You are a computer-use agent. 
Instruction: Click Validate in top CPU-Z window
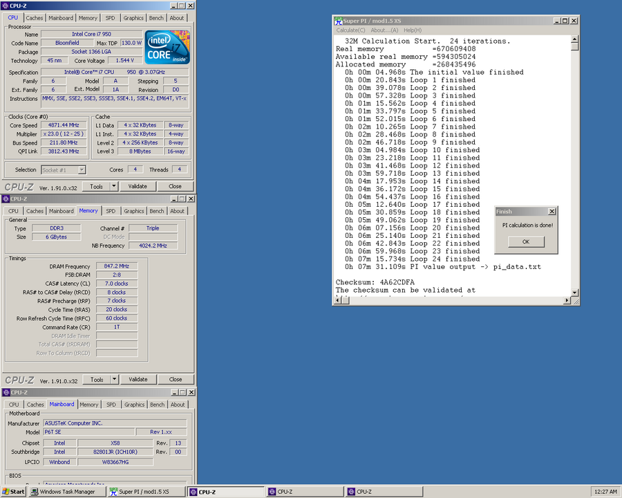[138, 186]
